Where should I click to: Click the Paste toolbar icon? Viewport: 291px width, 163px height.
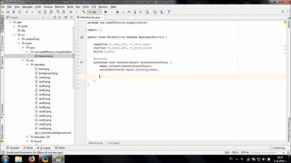click(51, 12)
